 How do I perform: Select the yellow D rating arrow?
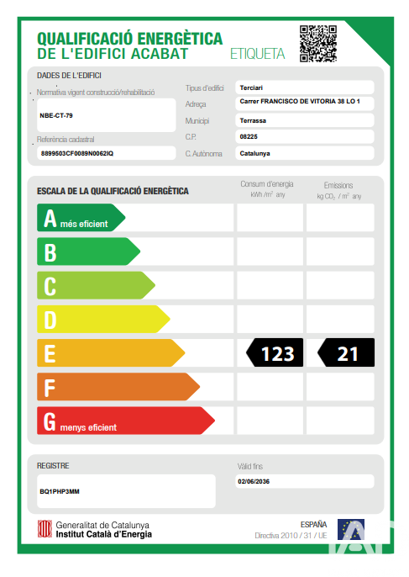point(103,319)
